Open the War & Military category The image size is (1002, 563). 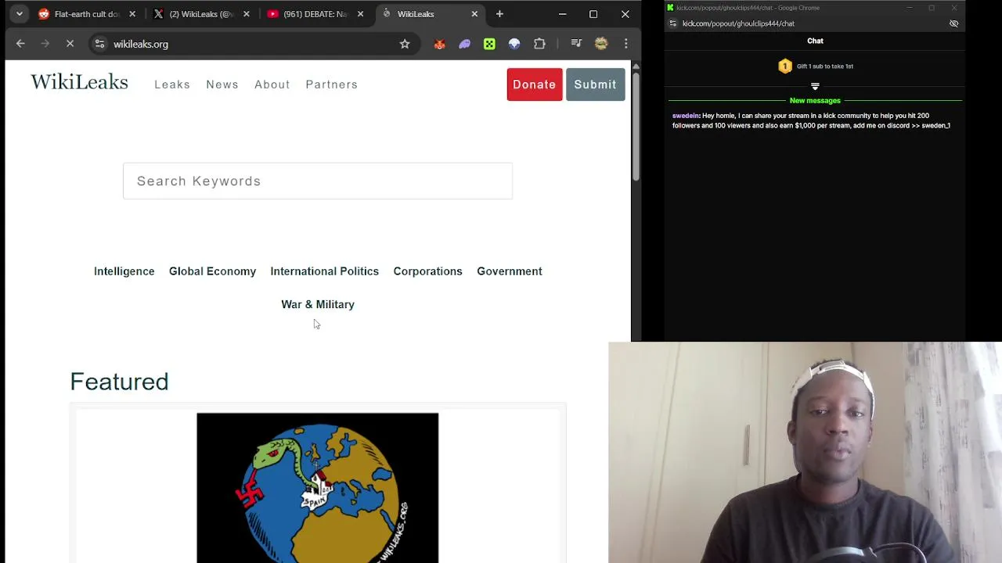(x=318, y=304)
